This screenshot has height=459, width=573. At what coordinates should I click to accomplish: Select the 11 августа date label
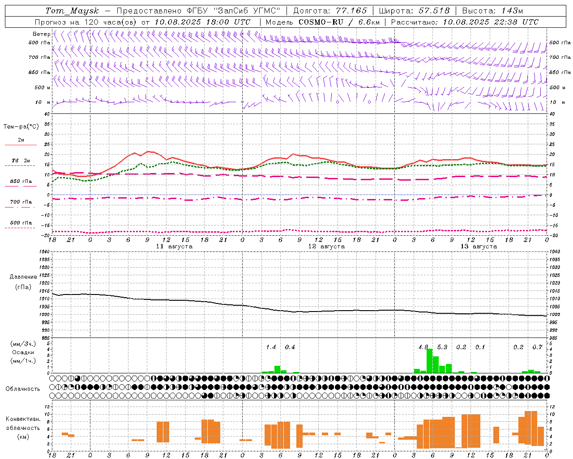pos(174,247)
